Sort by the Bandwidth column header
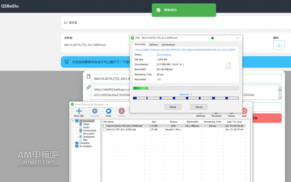This screenshot has height=182, width=291. coord(193,122)
